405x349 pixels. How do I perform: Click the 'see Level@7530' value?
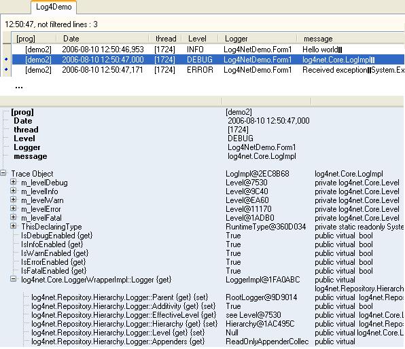click(x=253, y=315)
